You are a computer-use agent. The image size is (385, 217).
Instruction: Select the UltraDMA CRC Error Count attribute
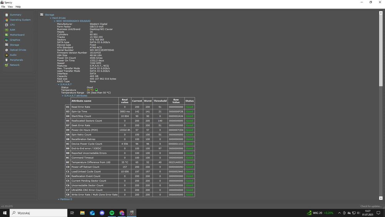[87, 190]
